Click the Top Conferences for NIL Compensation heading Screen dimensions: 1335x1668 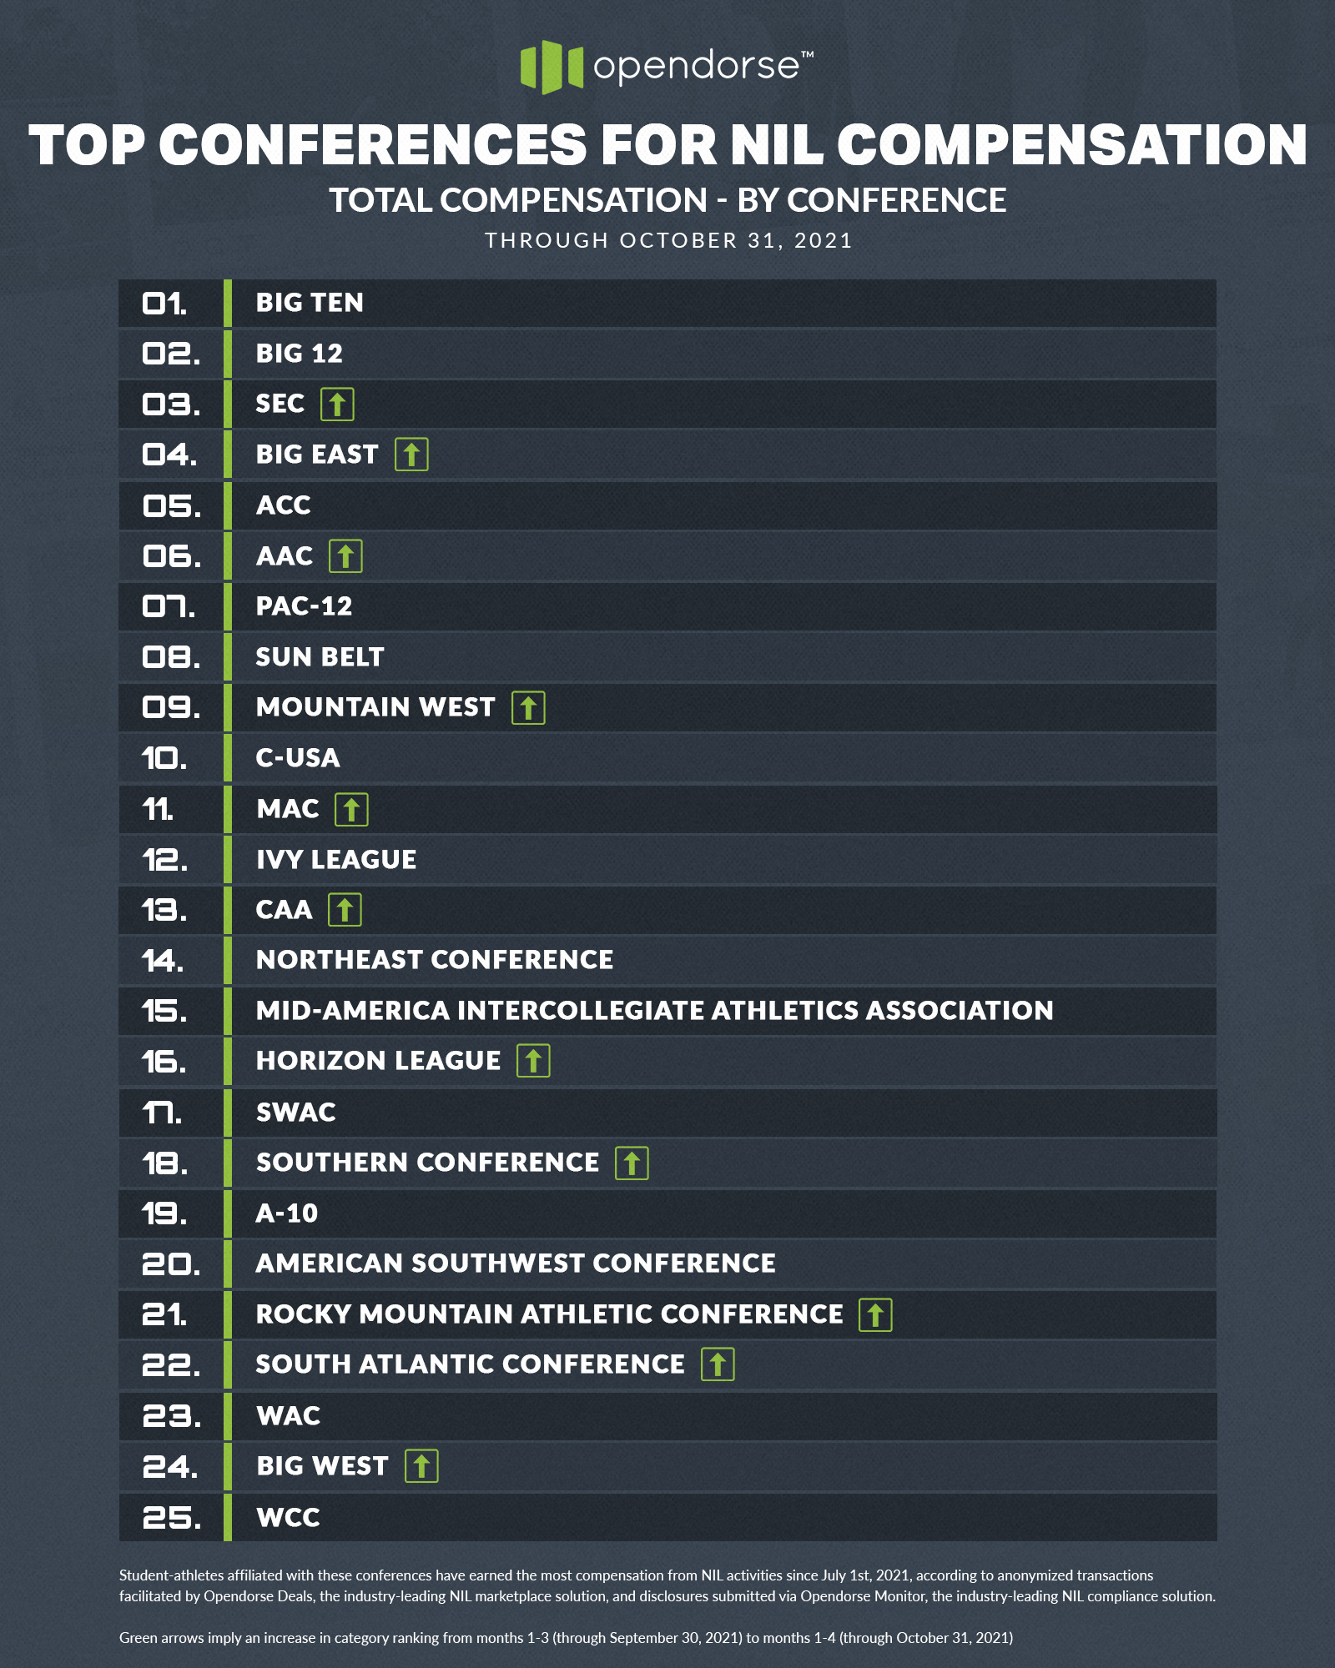667,145
